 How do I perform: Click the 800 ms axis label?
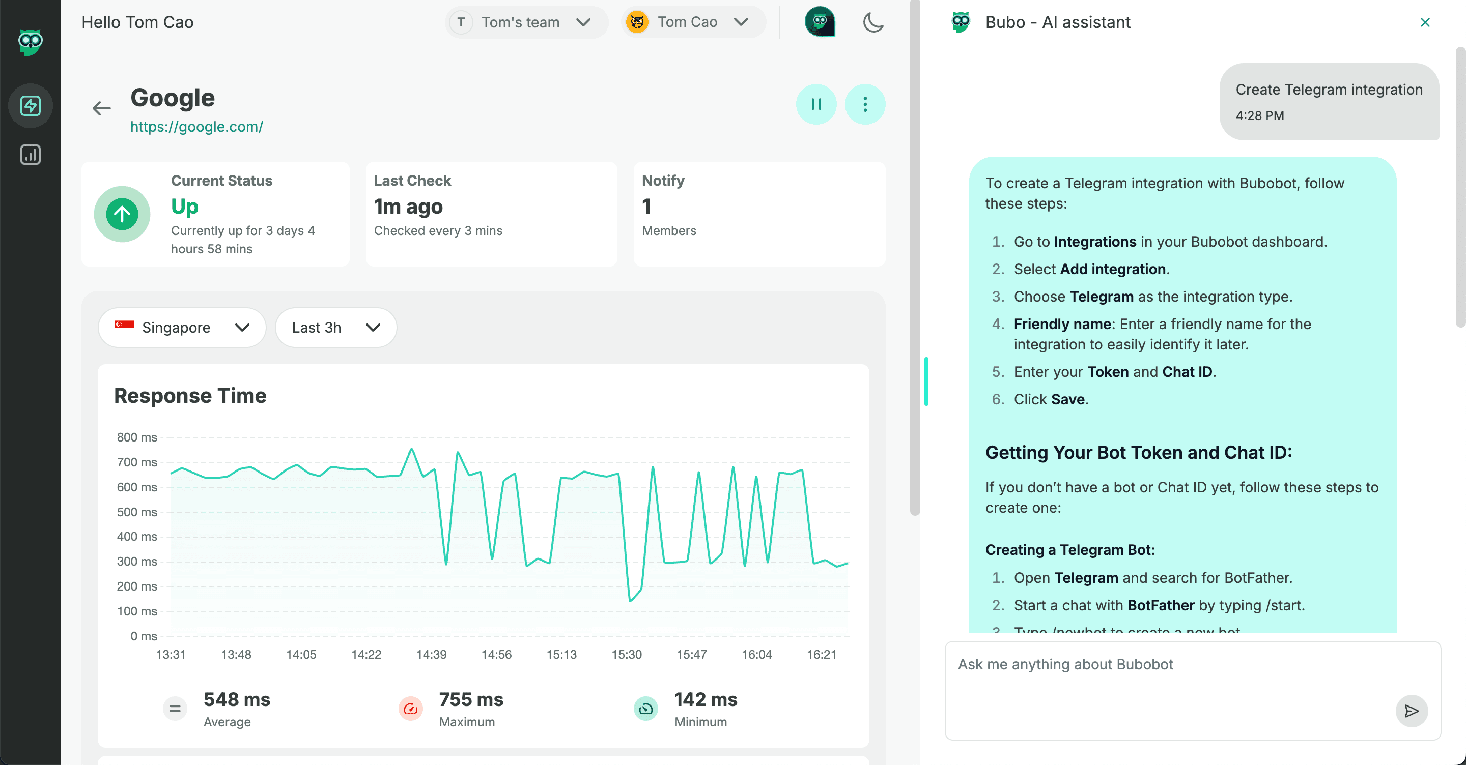tap(136, 437)
